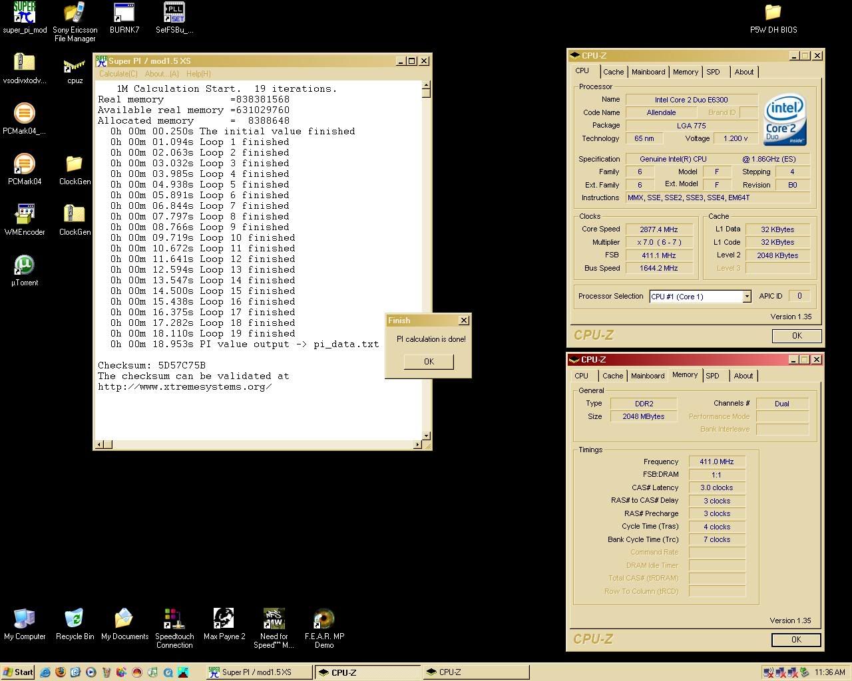
Task: Open the SetFSBu_ PLL shortcut icon
Action: tap(174, 13)
